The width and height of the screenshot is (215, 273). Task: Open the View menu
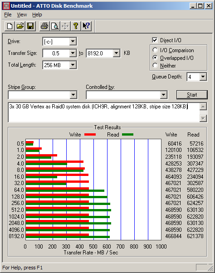pyautogui.click(x=22, y=15)
